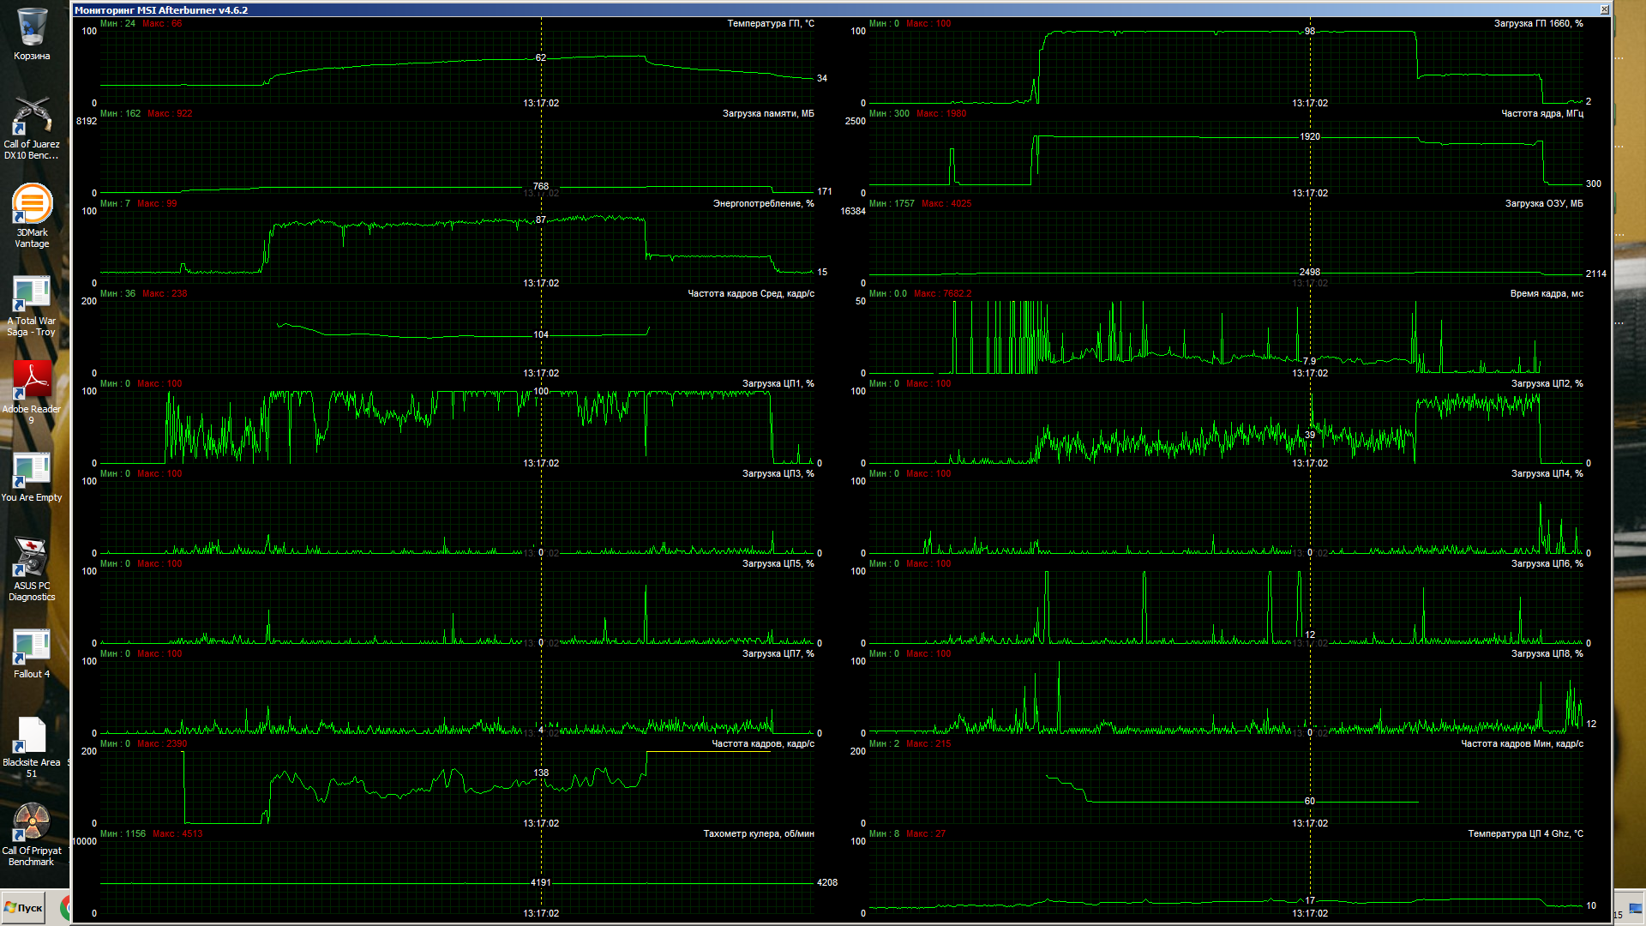This screenshot has width=1646, height=926.
Task: Launch Call of Juarez DX10 Benchmark shortcut
Action: click(32, 117)
